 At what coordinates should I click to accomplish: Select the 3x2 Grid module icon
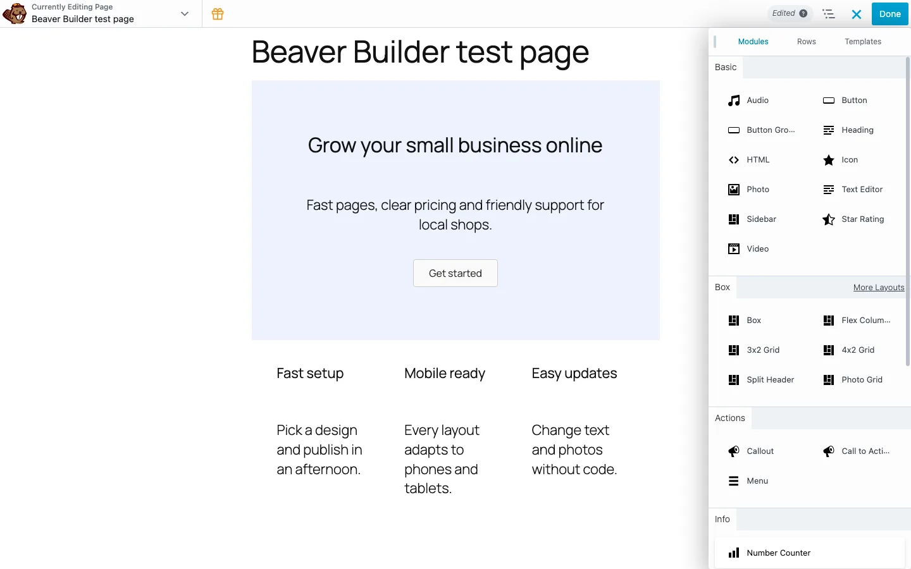(x=734, y=350)
